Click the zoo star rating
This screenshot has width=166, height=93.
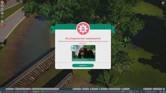point(36,92)
